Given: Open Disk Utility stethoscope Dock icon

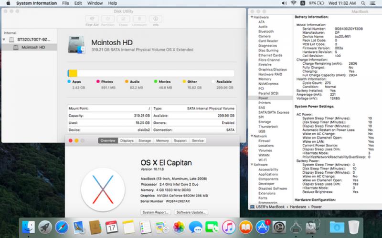Looking at the screenshot, I should pos(313,228).
